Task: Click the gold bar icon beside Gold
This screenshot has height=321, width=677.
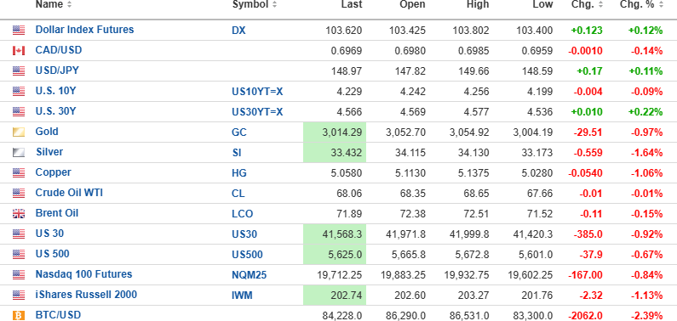Action: [19, 132]
